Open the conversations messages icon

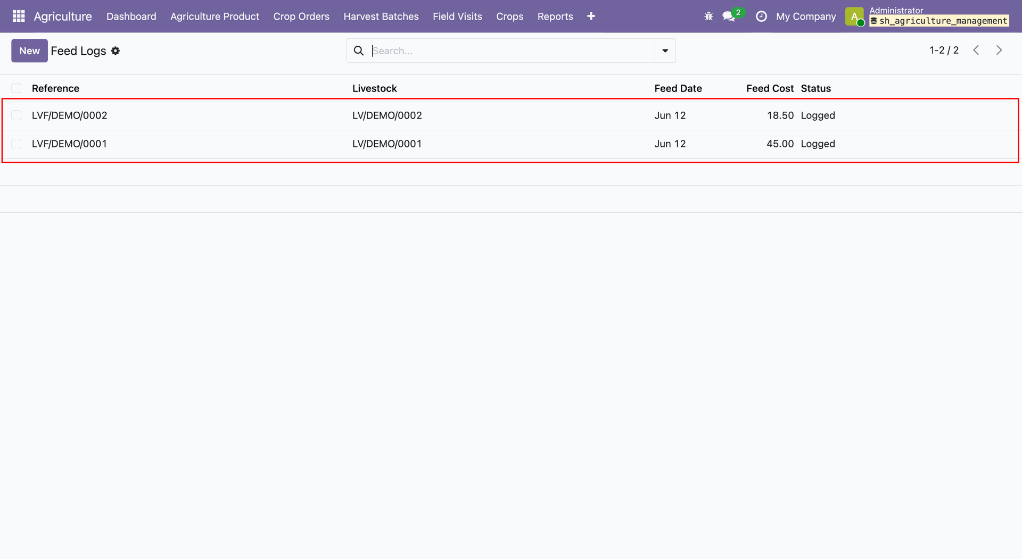pyautogui.click(x=729, y=16)
